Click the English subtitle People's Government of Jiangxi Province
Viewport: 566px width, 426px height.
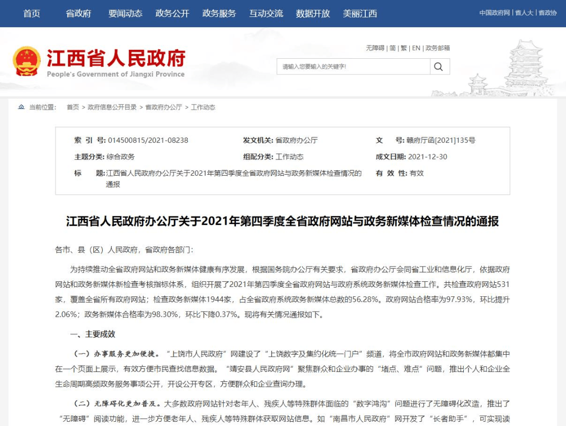coord(115,74)
